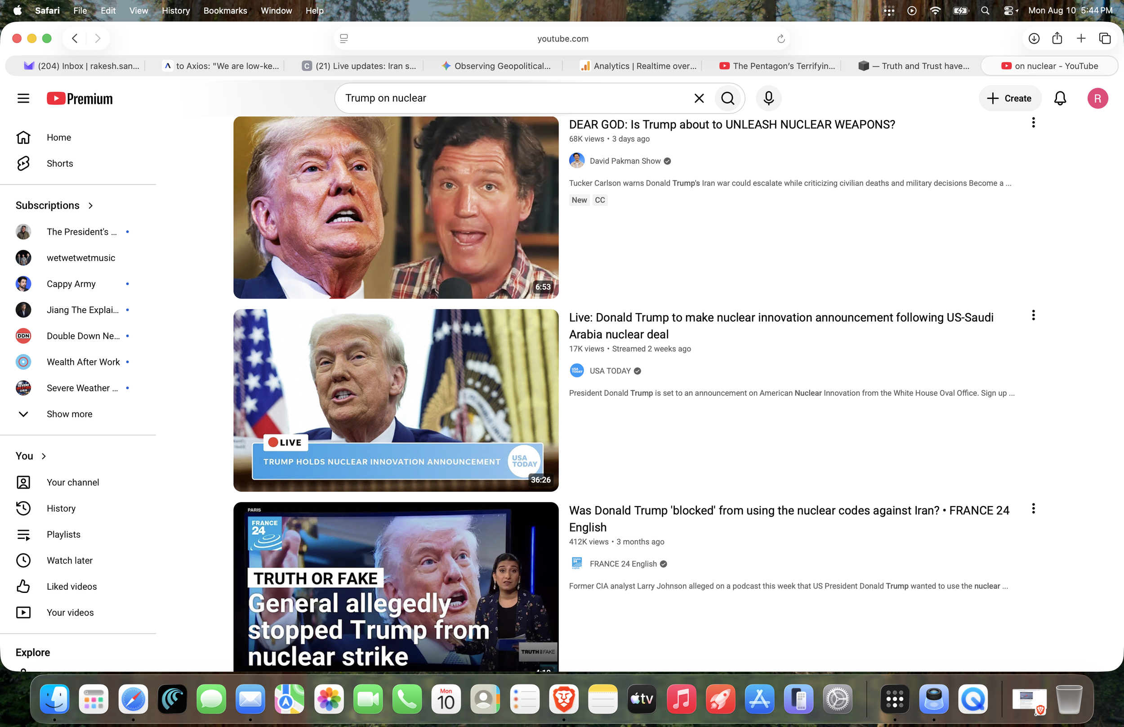Start voice search with microphone icon
Viewport: 1124px width, 727px height.
(x=768, y=98)
